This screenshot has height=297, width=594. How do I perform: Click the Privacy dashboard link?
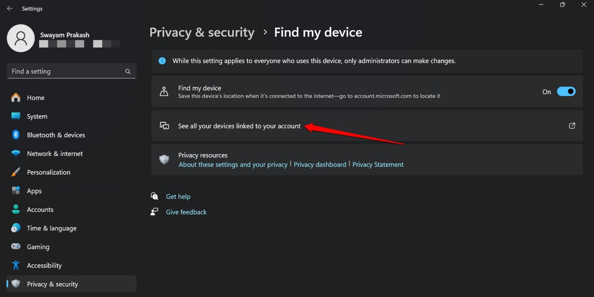[319, 164]
